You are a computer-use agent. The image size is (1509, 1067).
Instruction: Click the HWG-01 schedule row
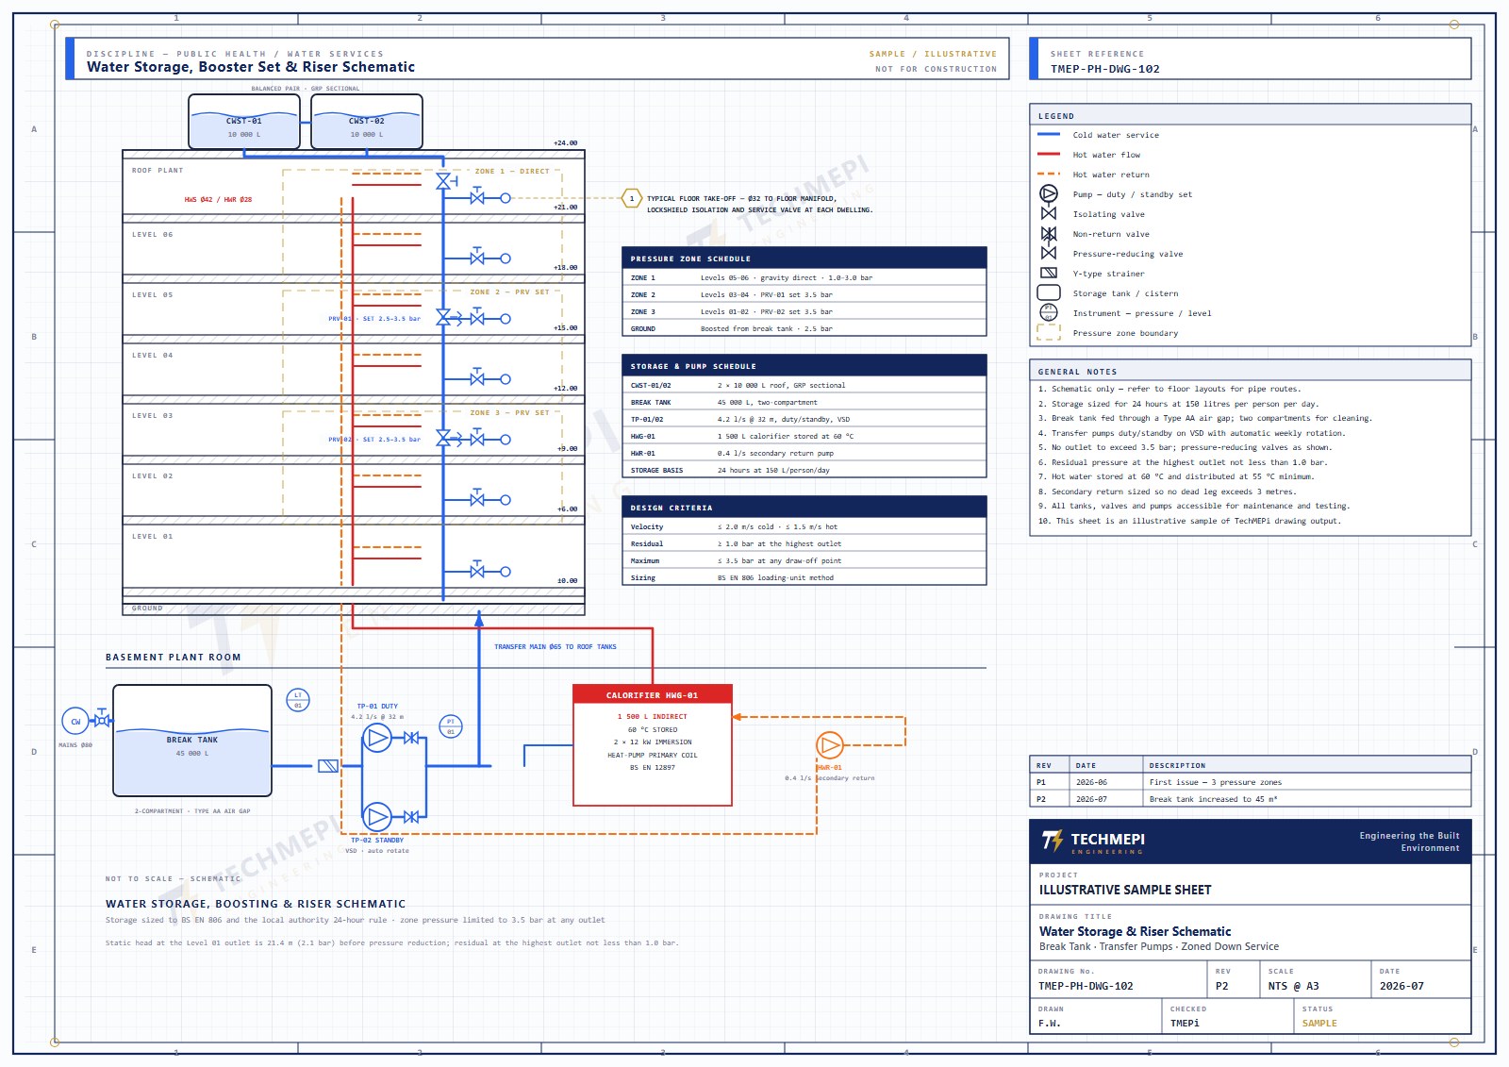click(804, 437)
